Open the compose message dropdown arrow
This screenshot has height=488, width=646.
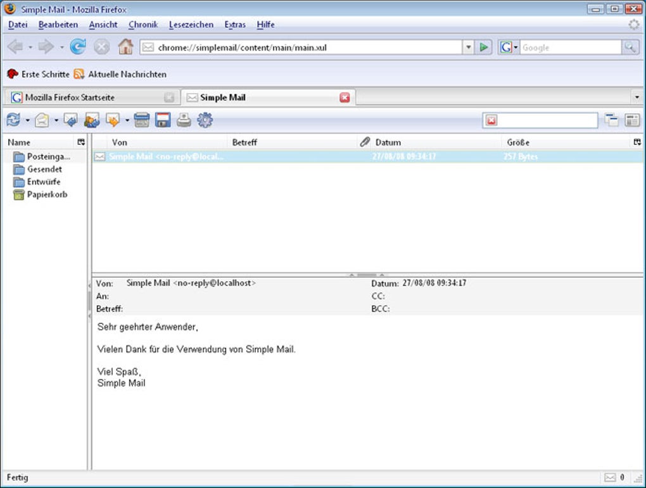56,121
